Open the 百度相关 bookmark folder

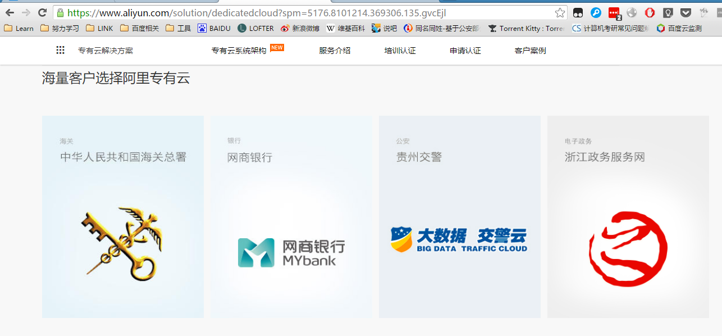[x=139, y=28]
